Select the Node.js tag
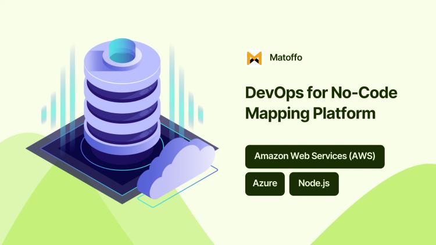The width and height of the screenshot is (436, 245). [x=314, y=183]
